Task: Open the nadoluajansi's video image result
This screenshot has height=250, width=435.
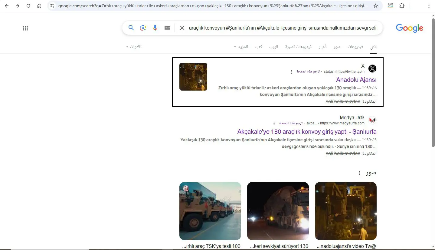Action: [x=346, y=211]
